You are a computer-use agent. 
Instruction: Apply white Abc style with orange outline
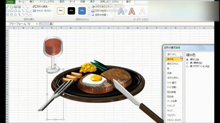coord(61,11)
